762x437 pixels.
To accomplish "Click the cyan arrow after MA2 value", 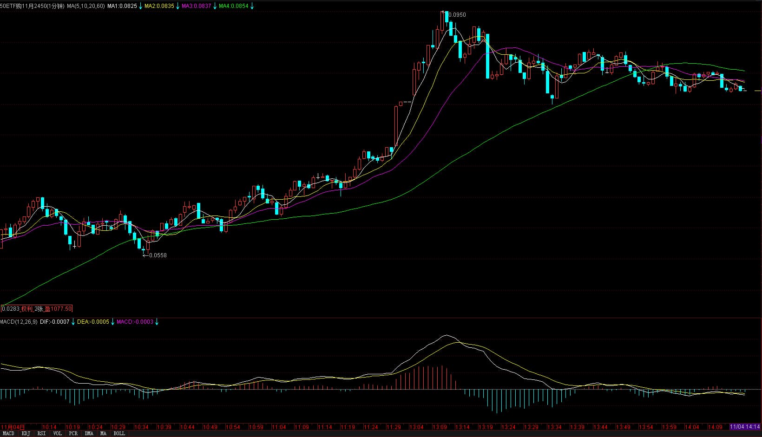I will (178, 7).
